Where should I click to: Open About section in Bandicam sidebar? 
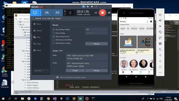(37, 50)
